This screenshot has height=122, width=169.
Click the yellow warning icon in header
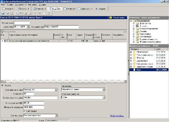[110, 17]
